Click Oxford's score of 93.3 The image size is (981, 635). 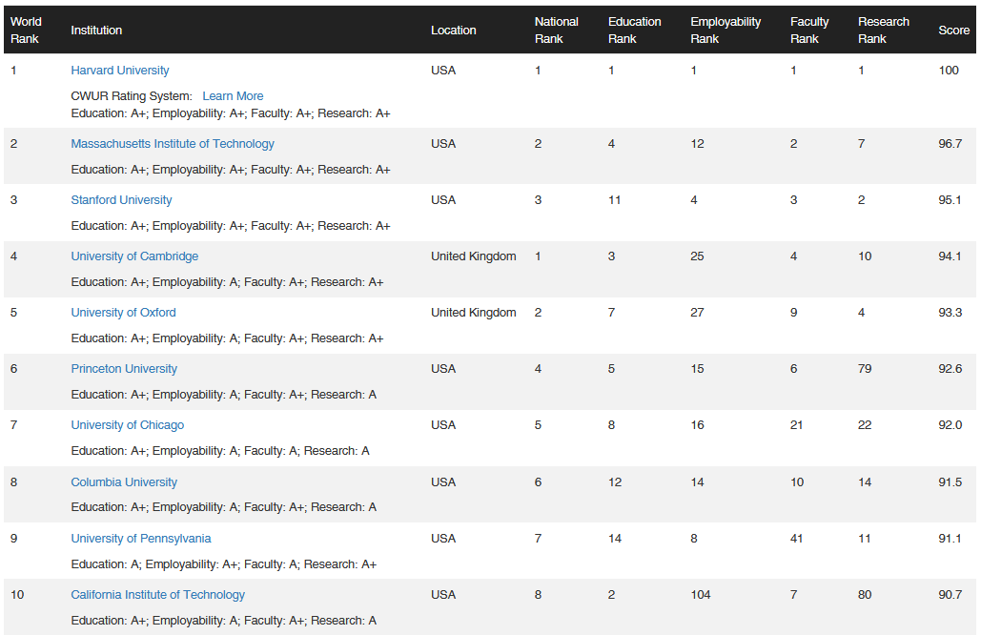click(x=950, y=312)
